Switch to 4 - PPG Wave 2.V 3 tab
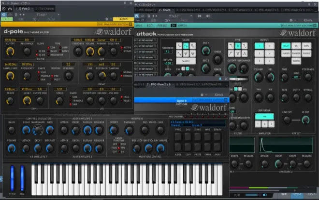Screen dimensions: 319x200 [215, 10]
